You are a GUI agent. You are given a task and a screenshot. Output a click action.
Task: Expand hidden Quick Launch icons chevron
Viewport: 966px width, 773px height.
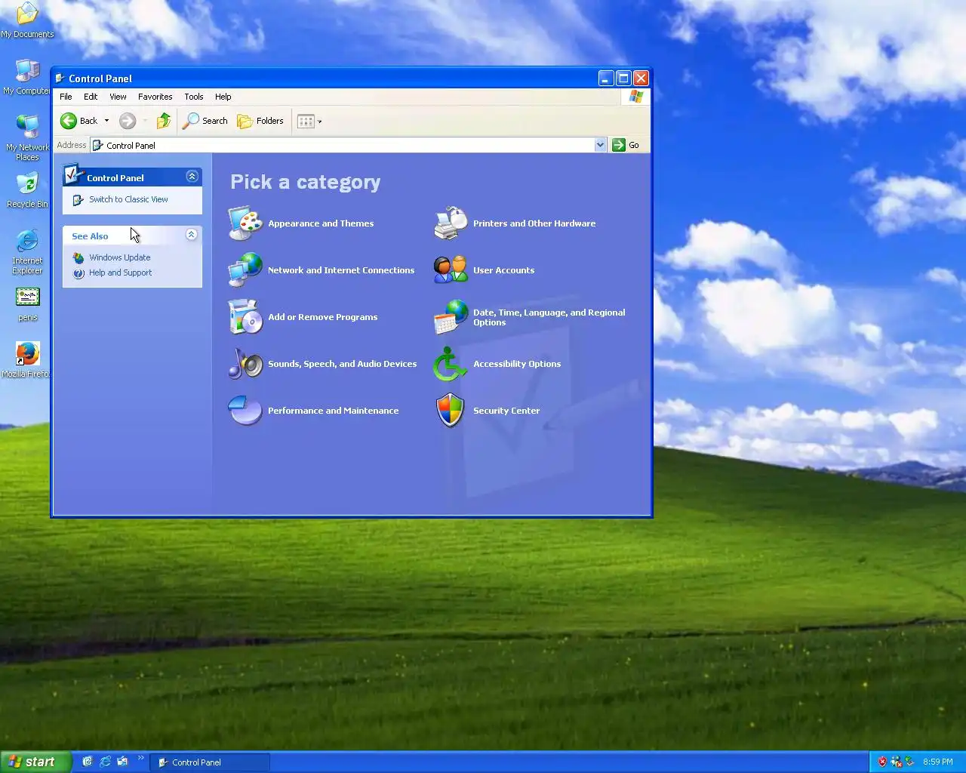(x=140, y=759)
